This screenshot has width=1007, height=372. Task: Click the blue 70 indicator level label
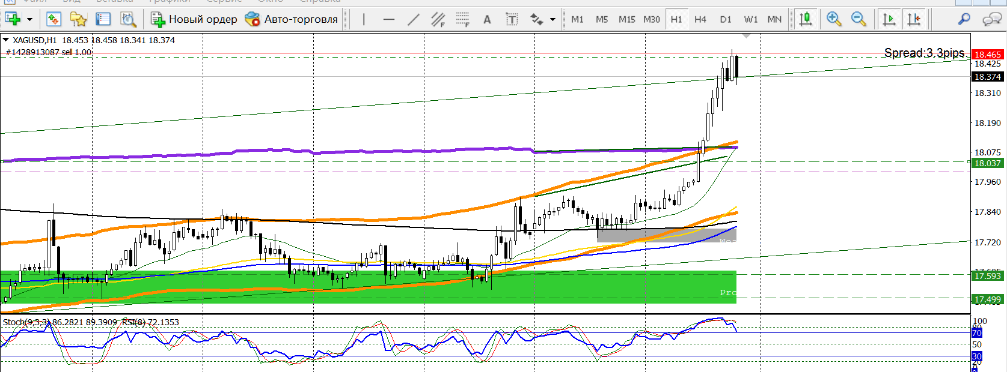[x=977, y=333]
